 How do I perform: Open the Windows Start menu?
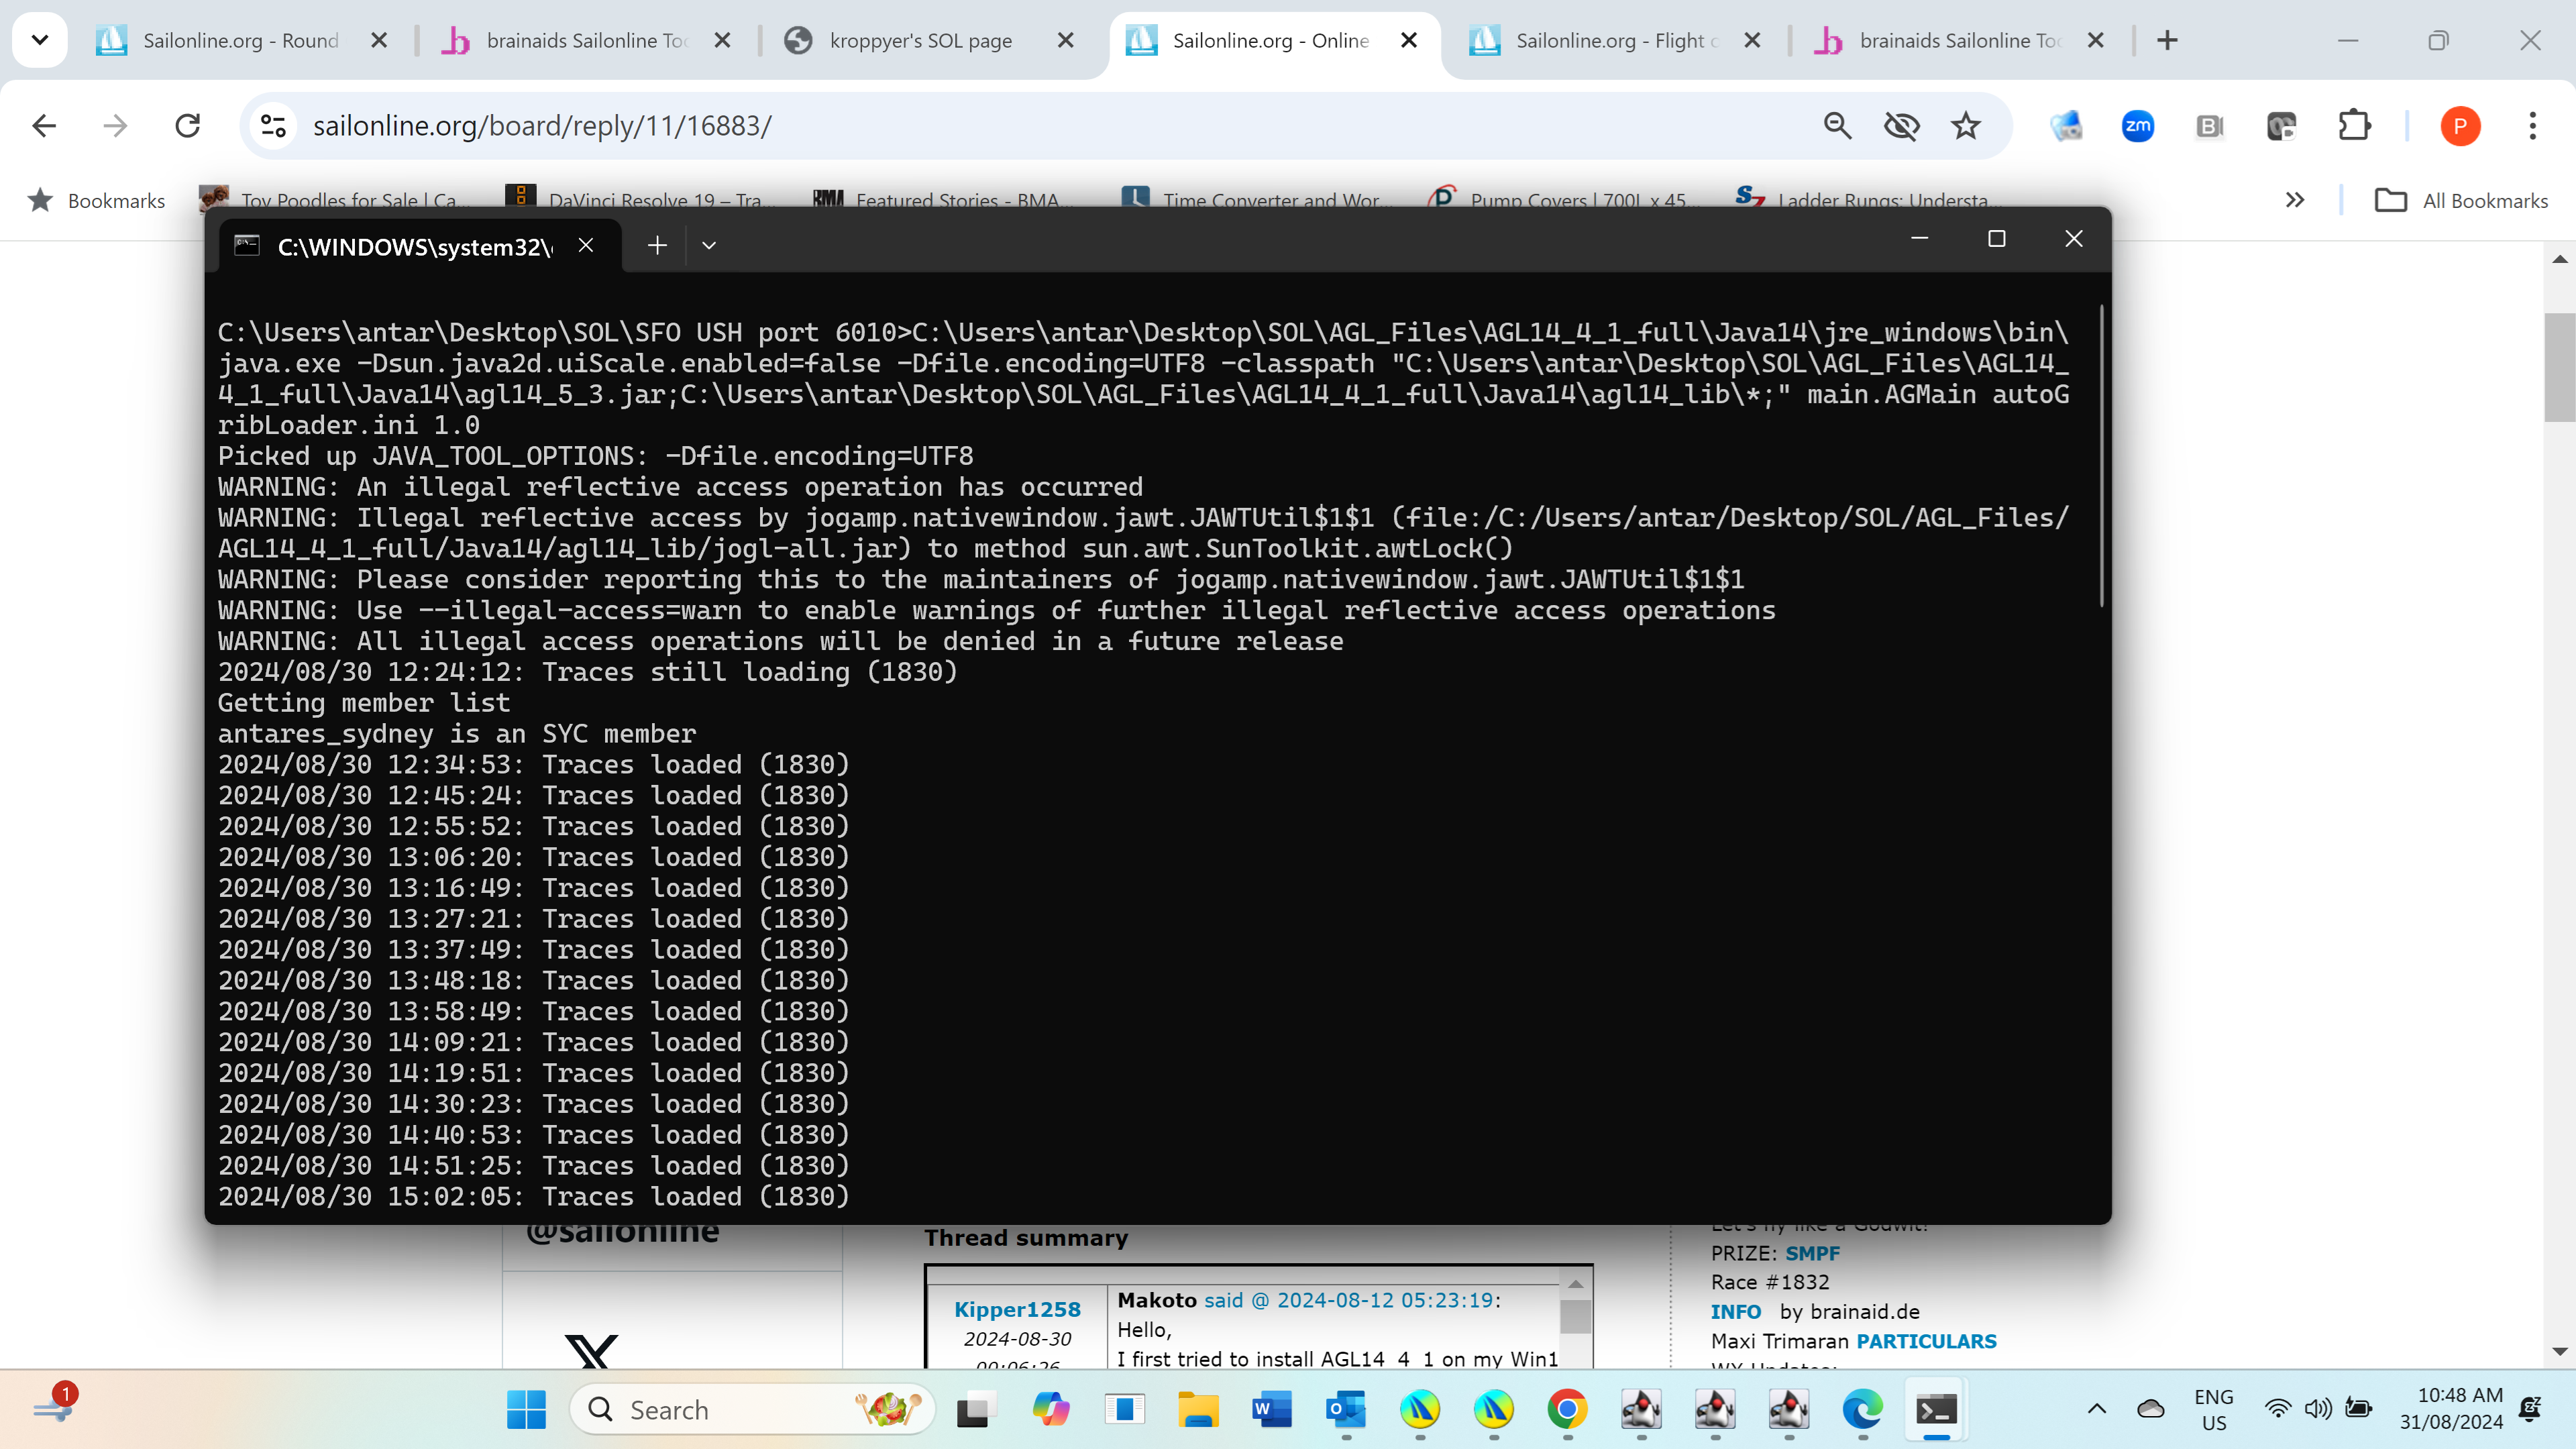coord(527,1410)
